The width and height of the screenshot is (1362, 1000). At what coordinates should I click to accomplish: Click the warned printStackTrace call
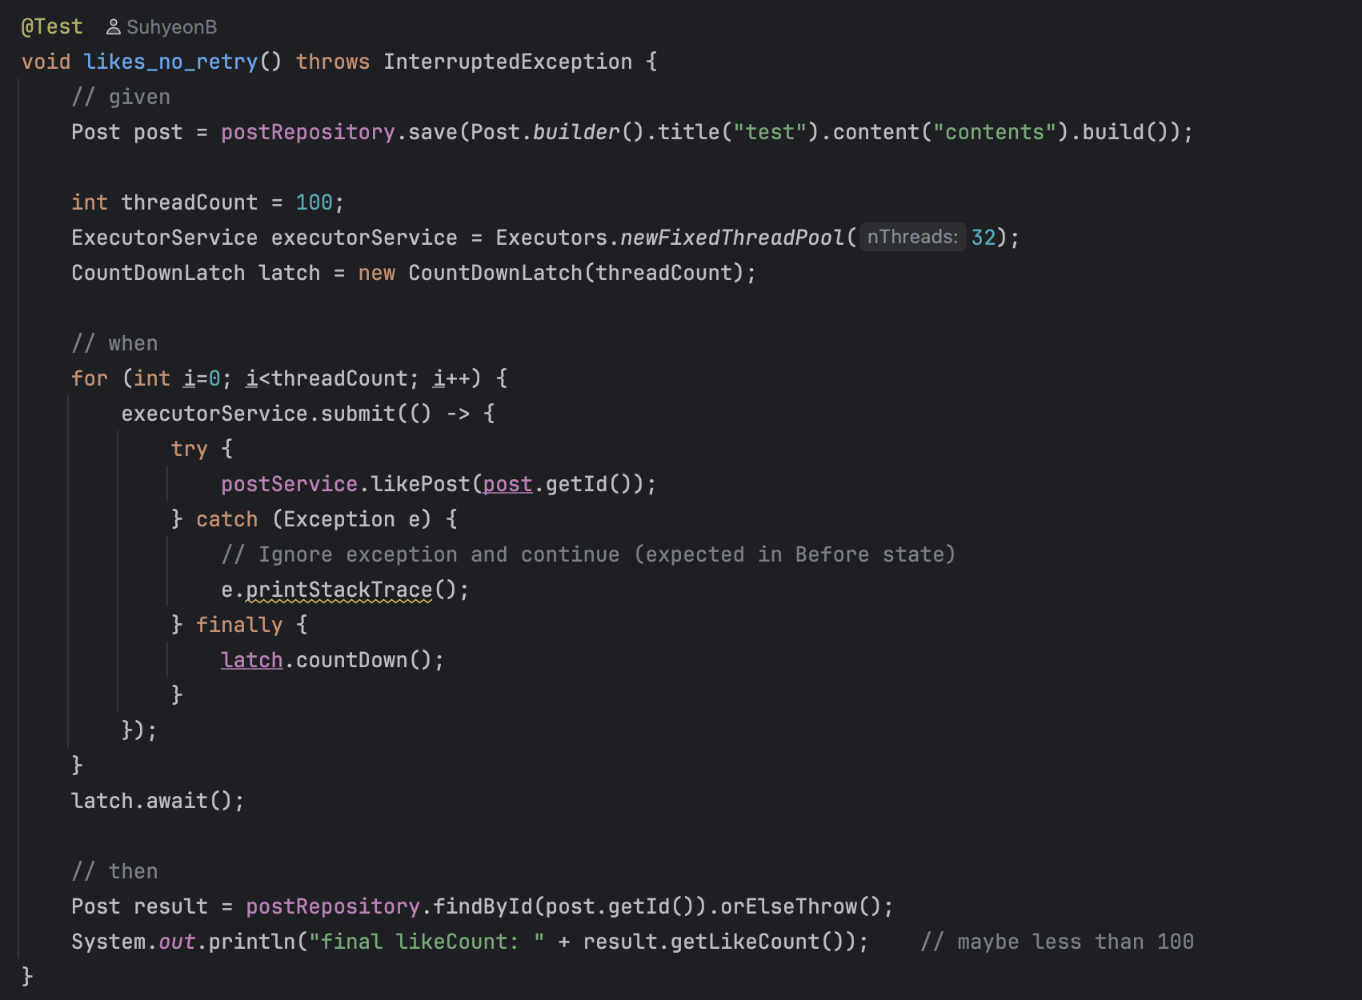point(338,590)
